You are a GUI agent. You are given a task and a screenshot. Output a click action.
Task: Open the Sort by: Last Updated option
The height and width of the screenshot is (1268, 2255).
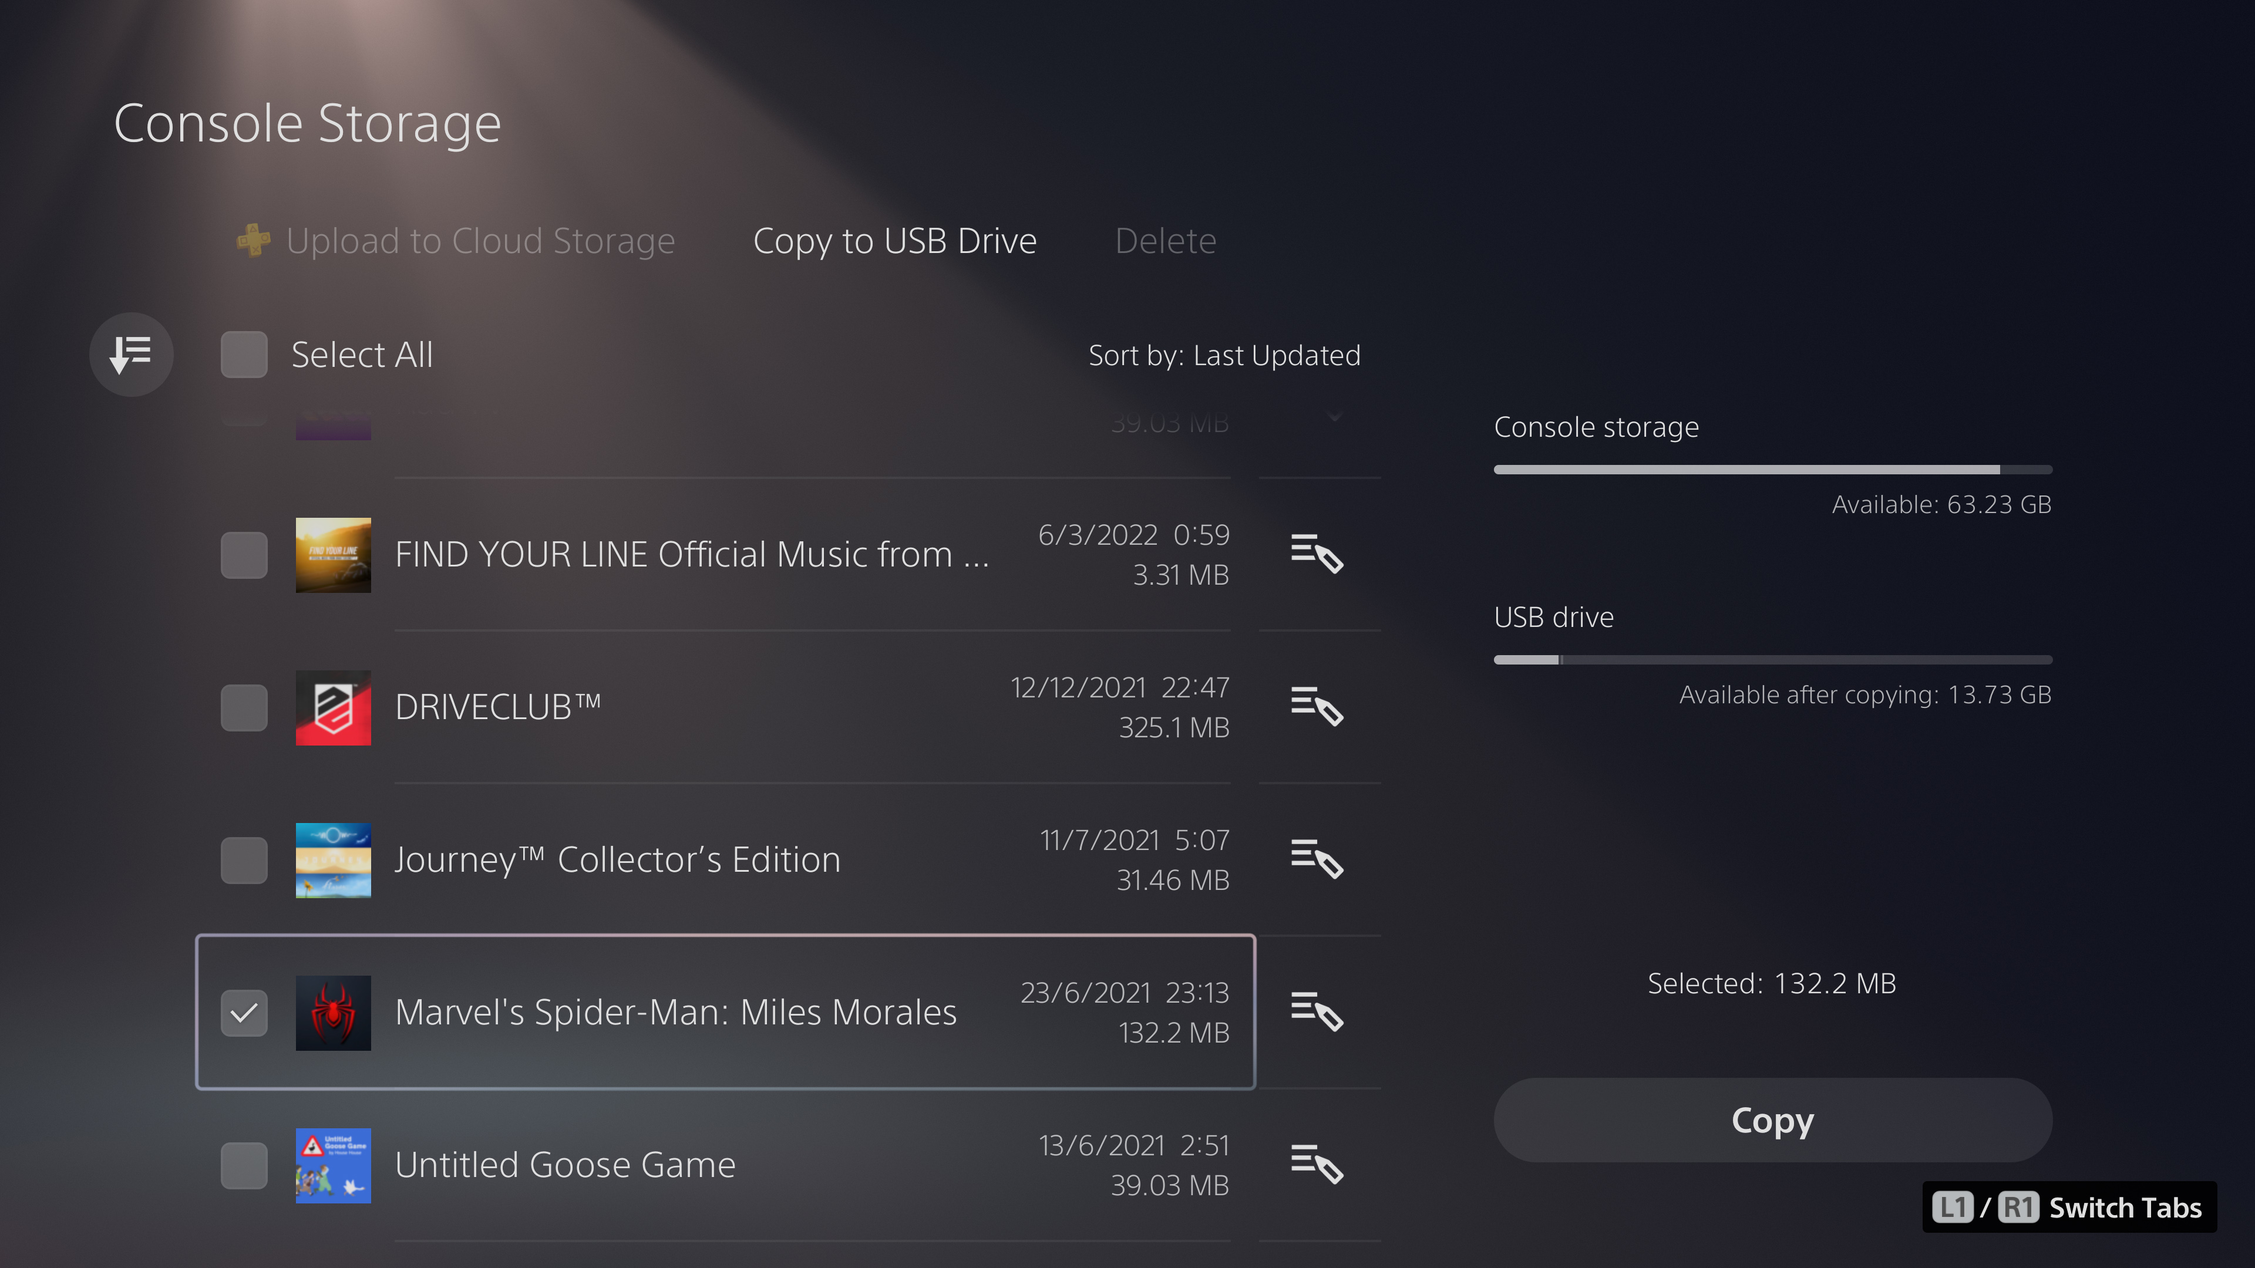1224,355
